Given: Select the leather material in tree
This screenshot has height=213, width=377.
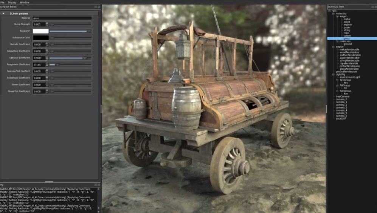Looking at the screenshot, I should coord(347,25).
